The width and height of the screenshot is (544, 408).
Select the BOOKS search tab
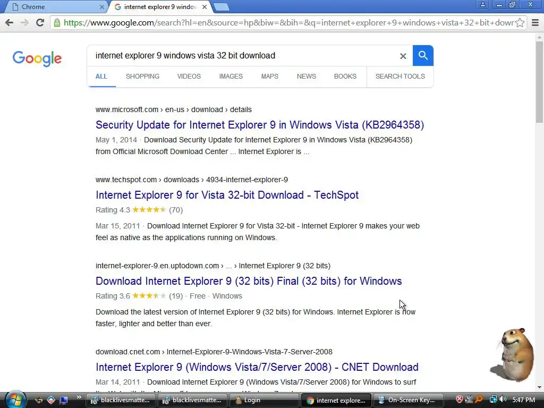pyautogui.click(x=345, y=76)
